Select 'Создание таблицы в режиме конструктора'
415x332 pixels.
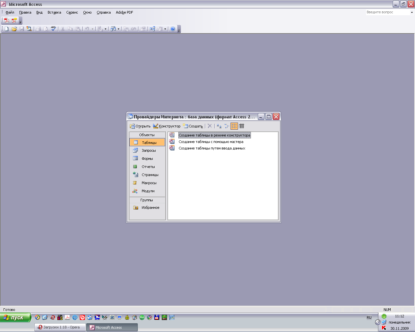tap(214, 135)
